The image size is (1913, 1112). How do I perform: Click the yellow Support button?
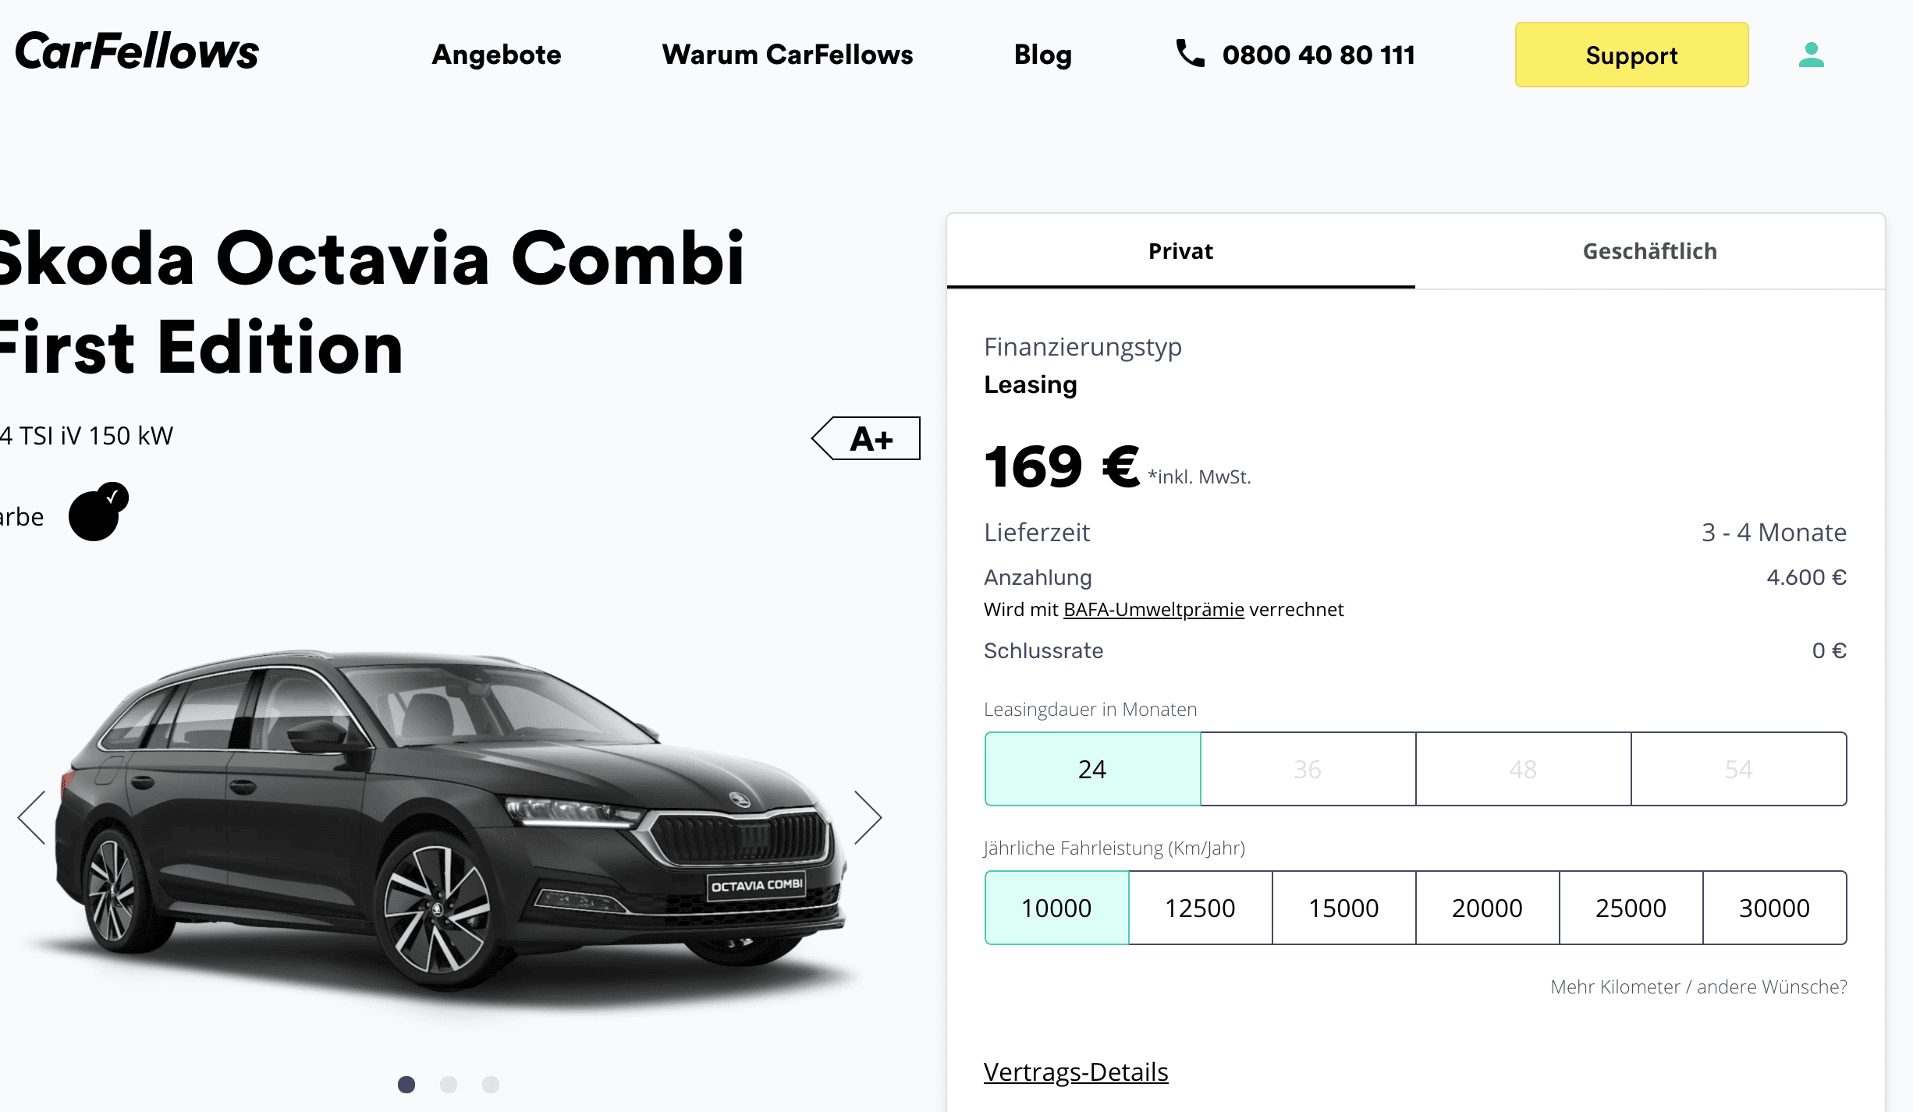[x=1631, y=55]
